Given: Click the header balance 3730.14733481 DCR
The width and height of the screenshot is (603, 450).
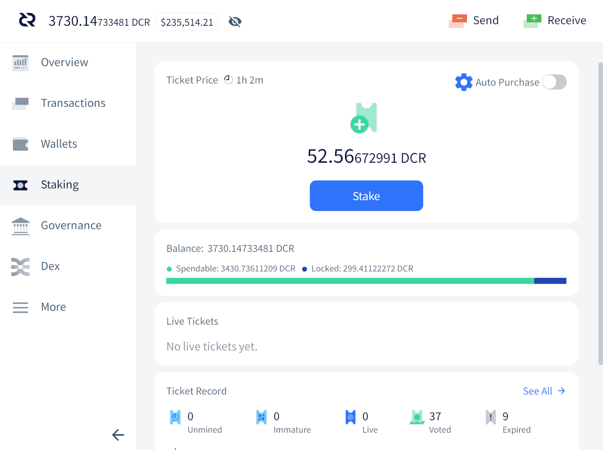Looking at the screenshot, I should 99,21.
